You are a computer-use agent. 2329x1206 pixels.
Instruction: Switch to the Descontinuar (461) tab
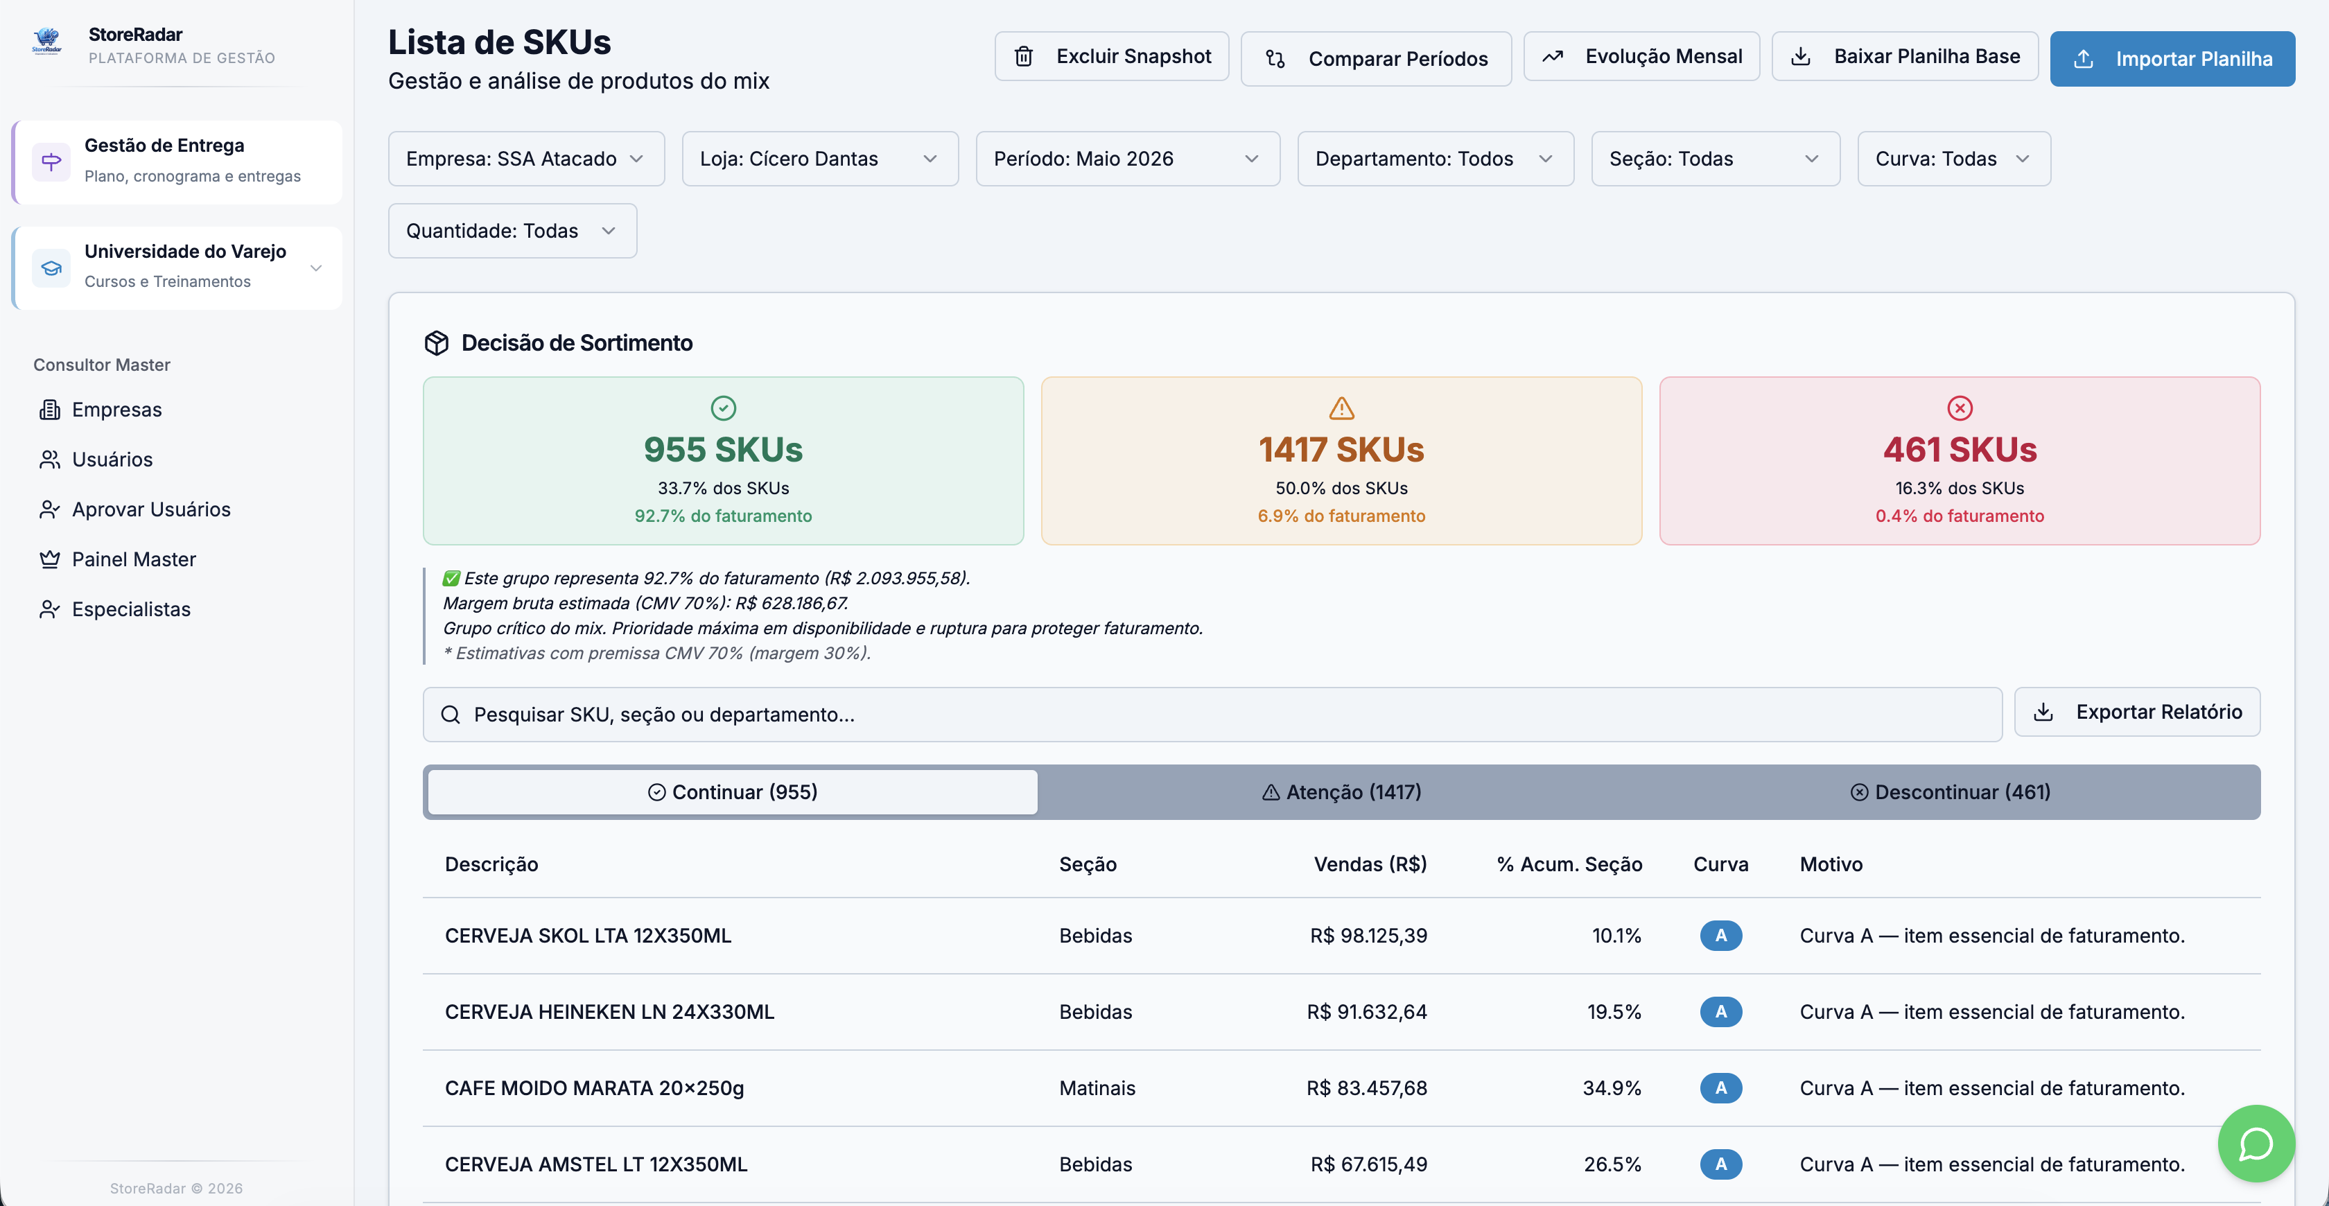1950,792
